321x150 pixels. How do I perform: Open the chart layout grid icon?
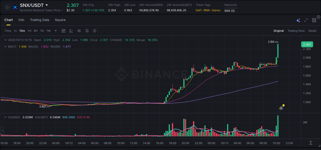[x=314, y=20]
